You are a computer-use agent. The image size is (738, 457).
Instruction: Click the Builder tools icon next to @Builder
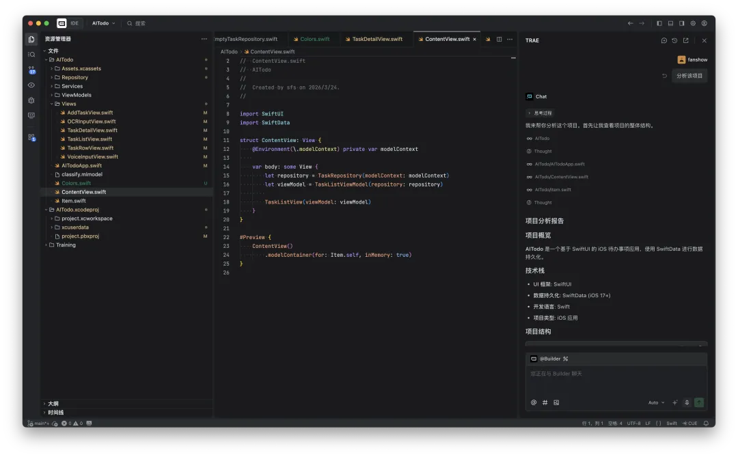(x=565, y=359)
